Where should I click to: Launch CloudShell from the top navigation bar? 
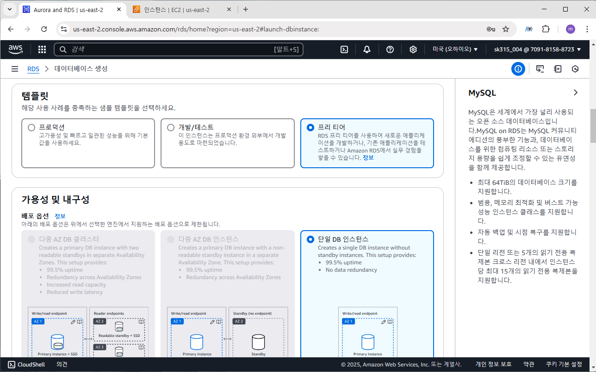point(344,49)
